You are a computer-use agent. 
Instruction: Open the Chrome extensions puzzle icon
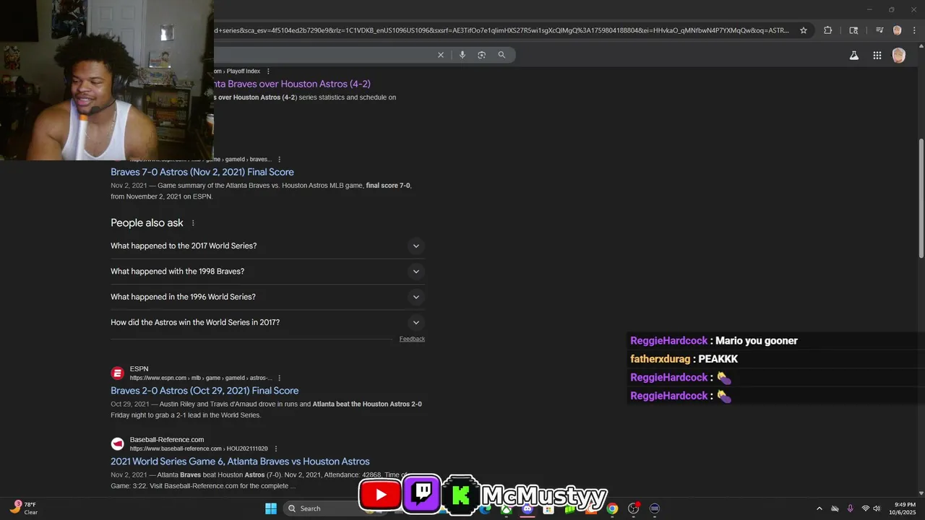click(828, 30)
